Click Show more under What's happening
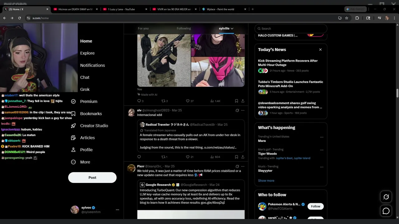The image size is (399, 224). click(x=266, y=180)
